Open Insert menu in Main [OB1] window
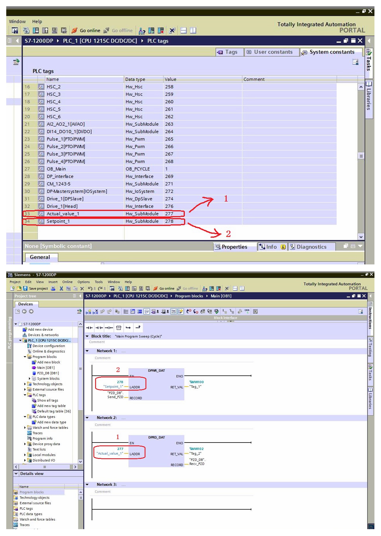 pyautogui.click(x=53, y=282)
